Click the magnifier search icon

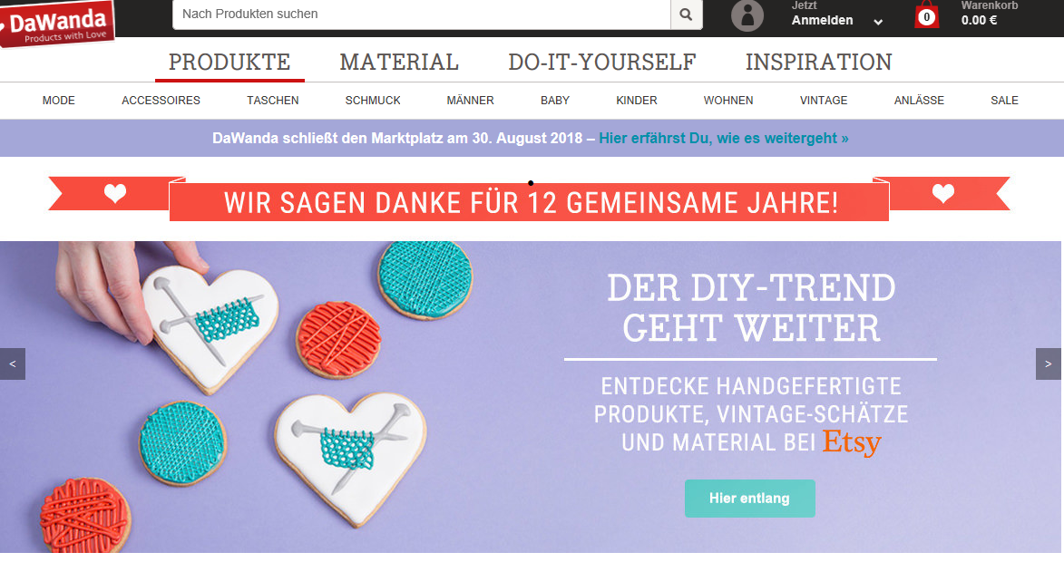(x=686, y=15)
